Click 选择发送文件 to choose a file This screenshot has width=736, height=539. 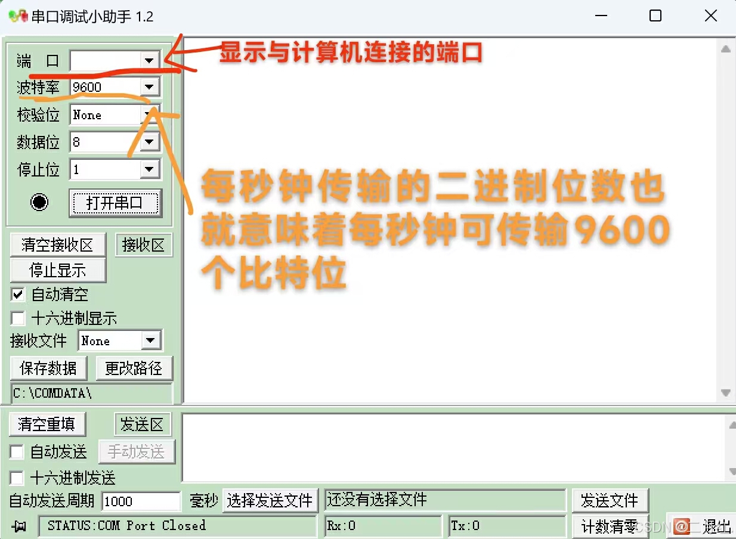pyautogui.click(x=270, y=501)
